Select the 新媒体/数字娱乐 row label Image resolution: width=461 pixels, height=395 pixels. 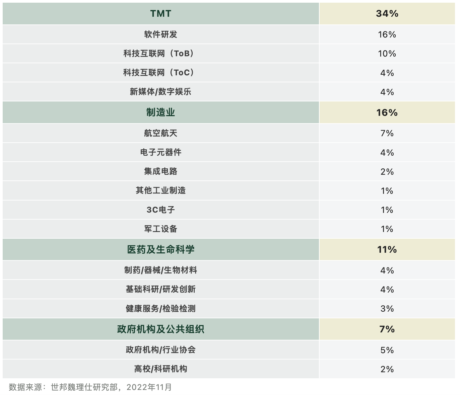click(160, 92)
